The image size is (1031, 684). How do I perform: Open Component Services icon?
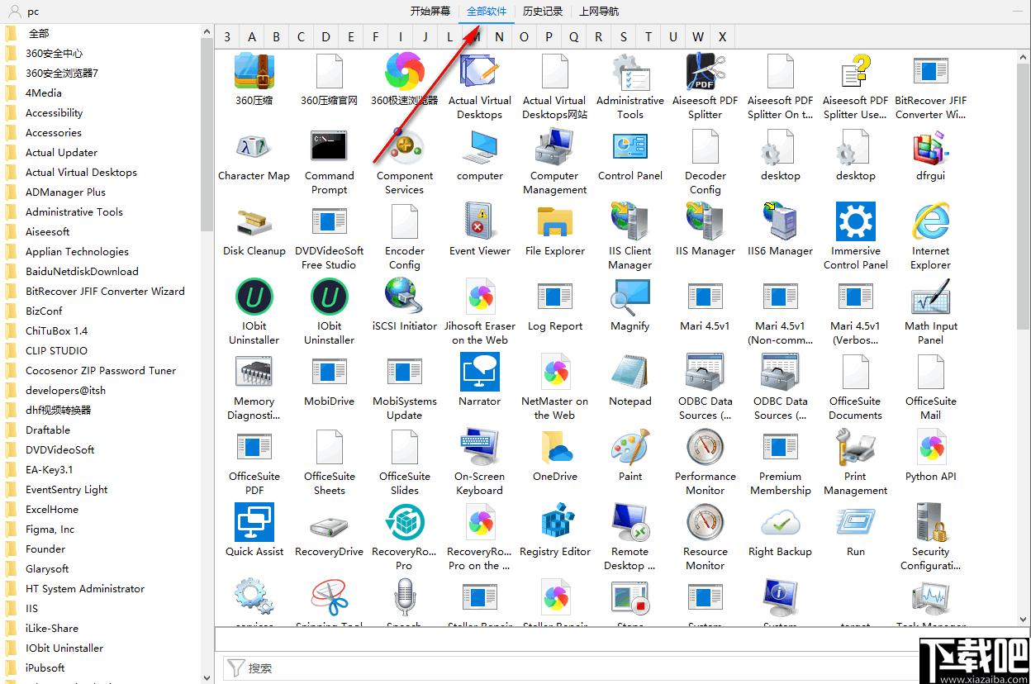tap(405, 146)
